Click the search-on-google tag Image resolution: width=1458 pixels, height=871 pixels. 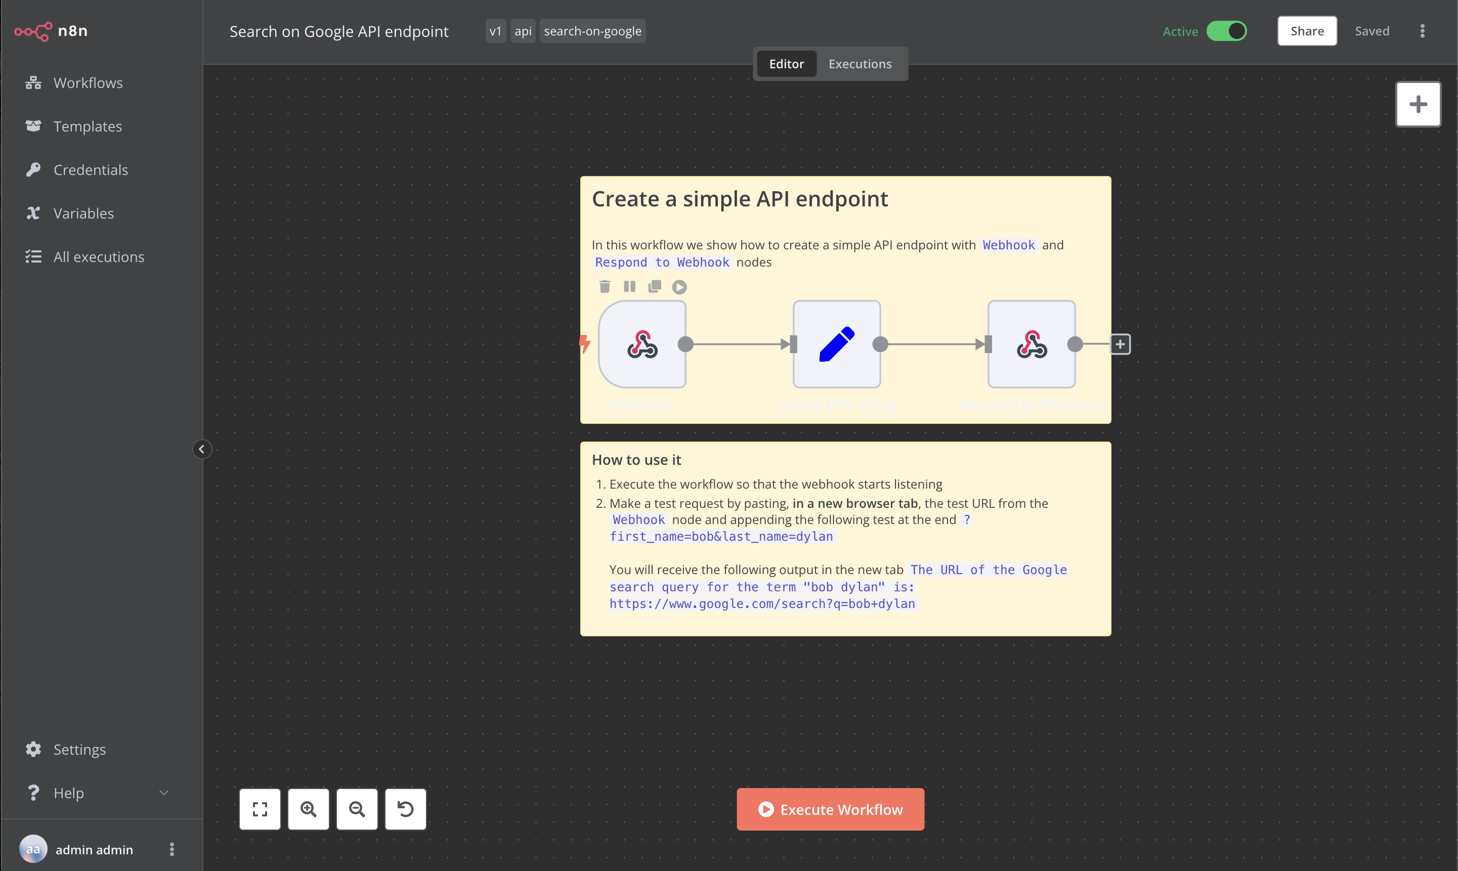pyautogui.click(x=592, y=31)
